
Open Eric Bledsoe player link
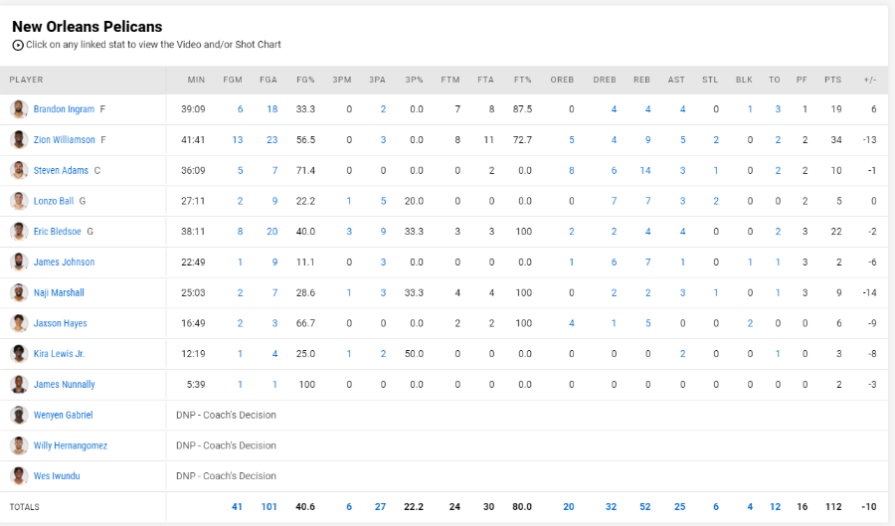coord(57,231)
